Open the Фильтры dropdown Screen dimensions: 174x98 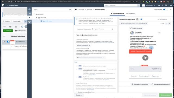[x=17, y=21]
